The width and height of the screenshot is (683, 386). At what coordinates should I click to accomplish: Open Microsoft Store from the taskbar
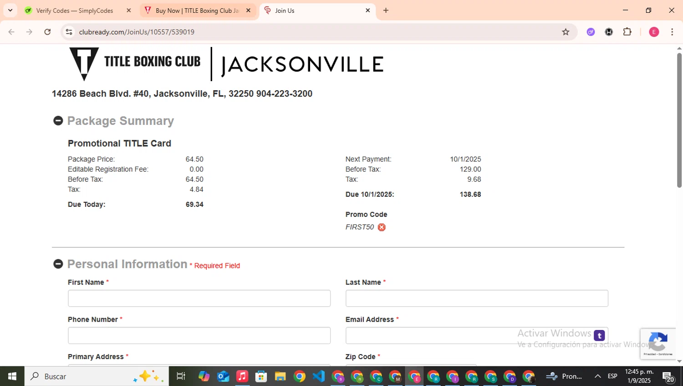tap(261, 376)
